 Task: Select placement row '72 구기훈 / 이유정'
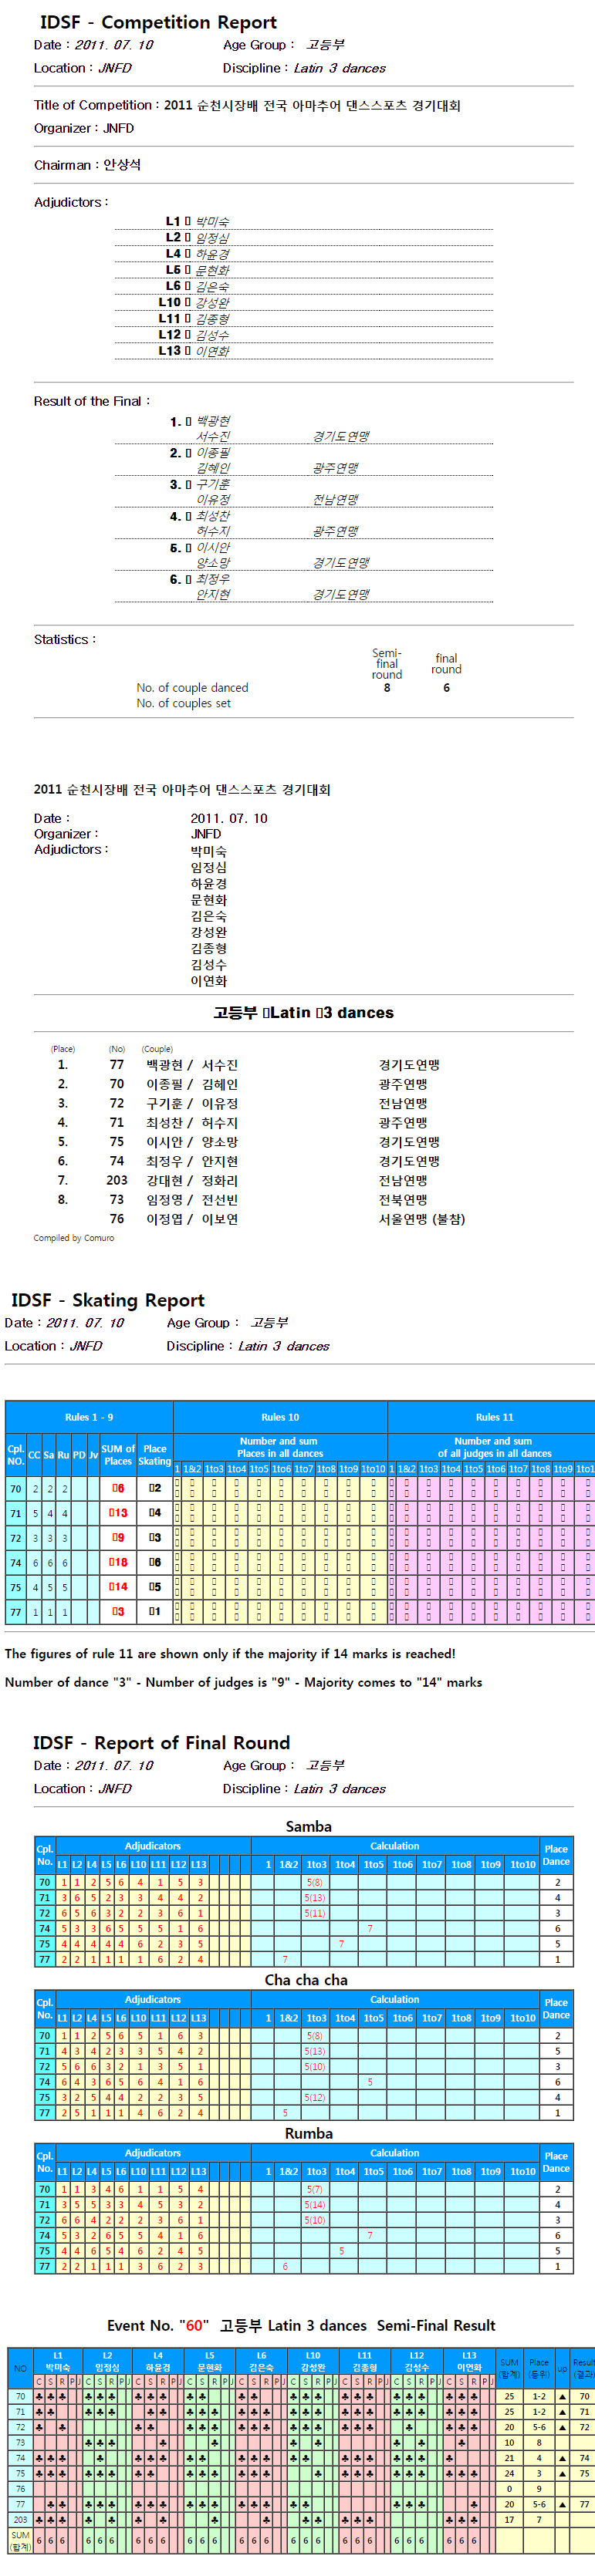tap(249, 1104)
